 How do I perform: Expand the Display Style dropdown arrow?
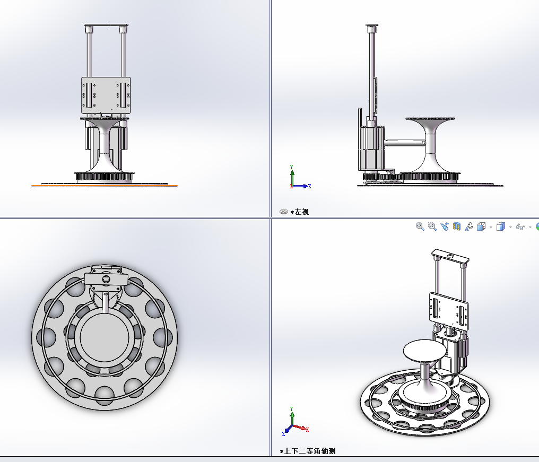(510, 227)
